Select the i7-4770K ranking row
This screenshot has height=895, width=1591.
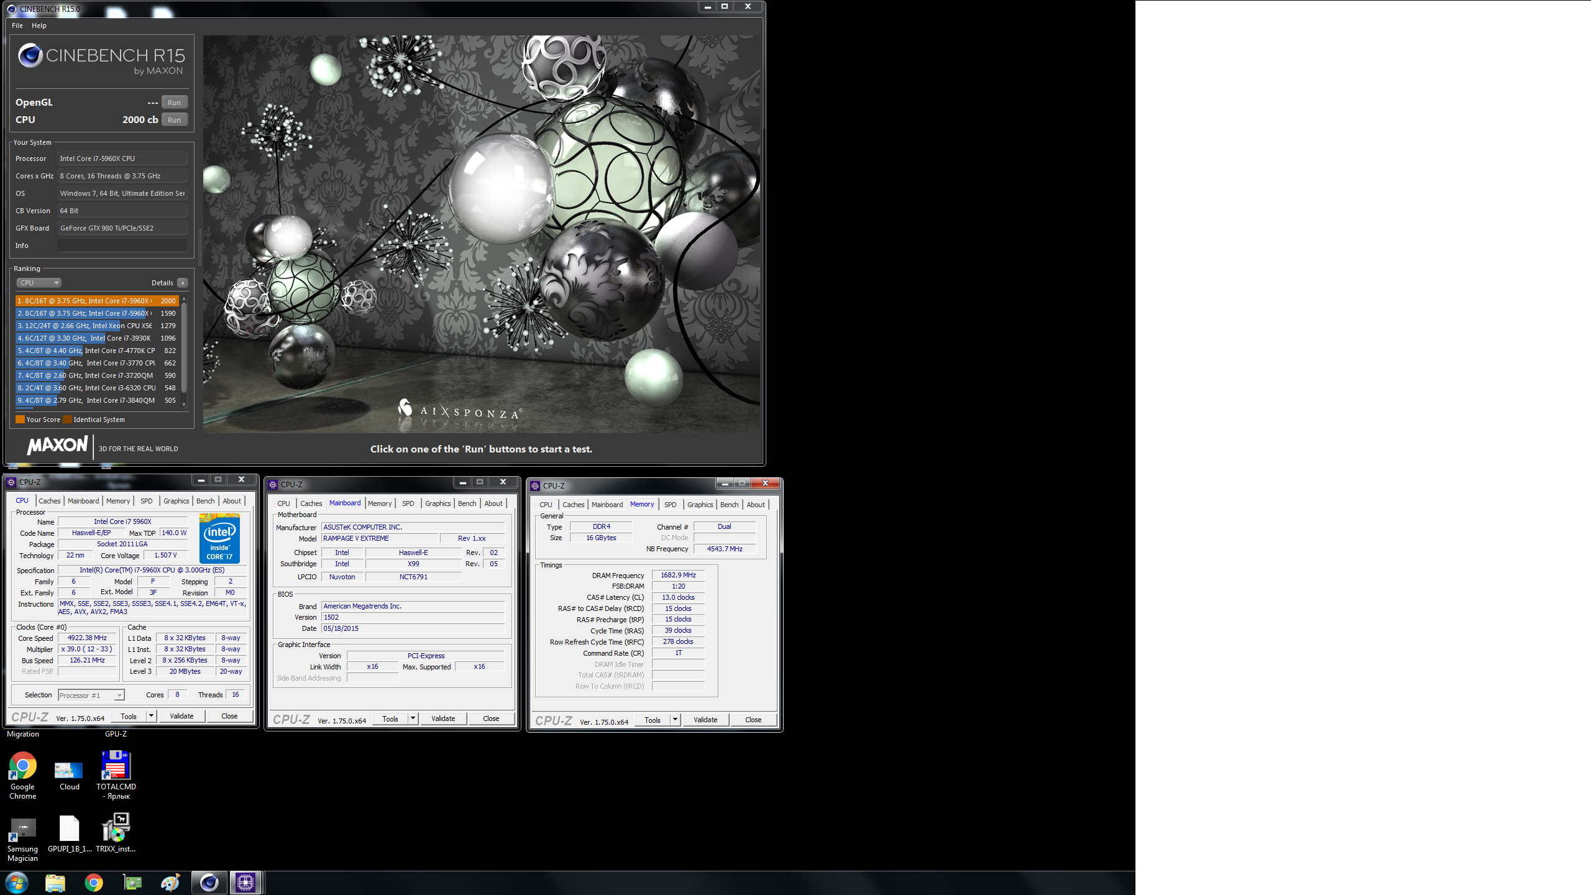(x=97, y=351)
